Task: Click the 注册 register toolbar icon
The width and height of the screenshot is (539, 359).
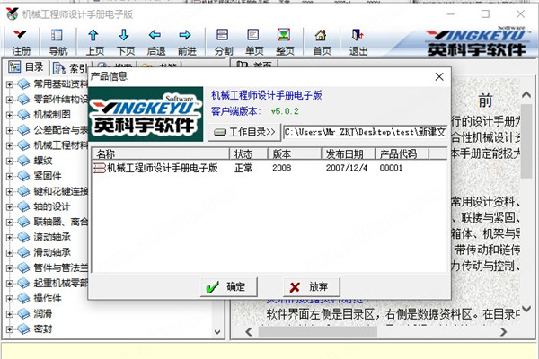Action: [x=21, y=41]
